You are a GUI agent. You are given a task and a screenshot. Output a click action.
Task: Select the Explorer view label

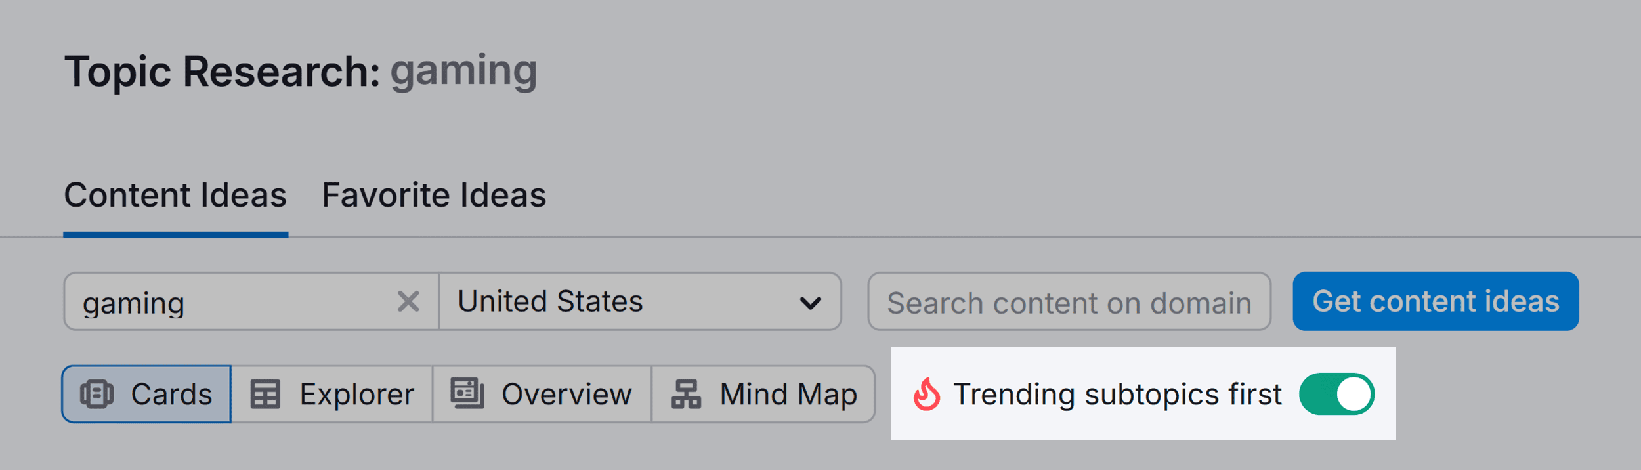pyautogui.click(x=356, y=395)
